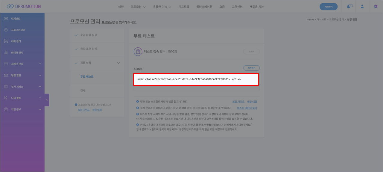Open the 기프트샵 menu item
Screen dimensions: 383x172
click(x=184, y=7)
